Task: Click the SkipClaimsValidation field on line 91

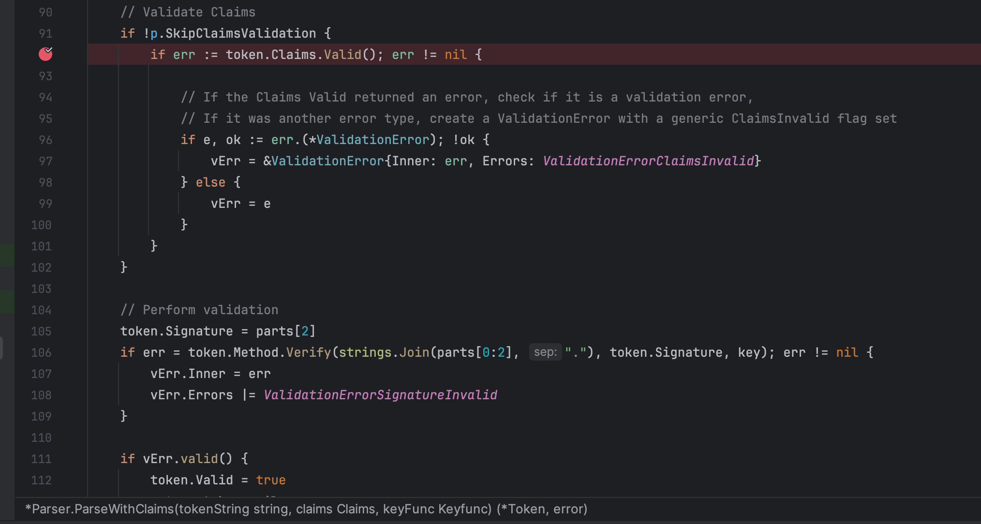Action: click(x=240, y=33)
